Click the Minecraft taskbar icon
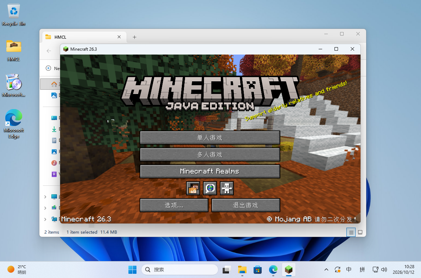 (289, 270)
